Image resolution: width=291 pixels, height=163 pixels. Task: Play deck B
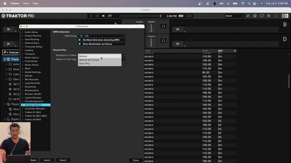pyautogui.click(x=178, y=29)
